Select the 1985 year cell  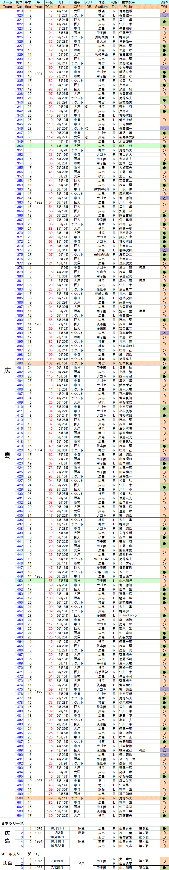point(39,576)
